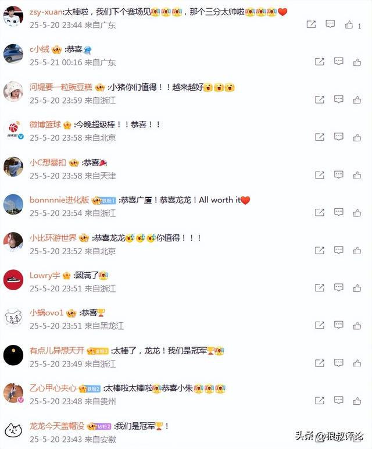The image size is (372, 449).
Task: Forward Lowry宇's comment
Action: coord(319,288)
